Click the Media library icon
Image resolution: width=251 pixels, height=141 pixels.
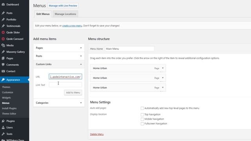point(3,45)
